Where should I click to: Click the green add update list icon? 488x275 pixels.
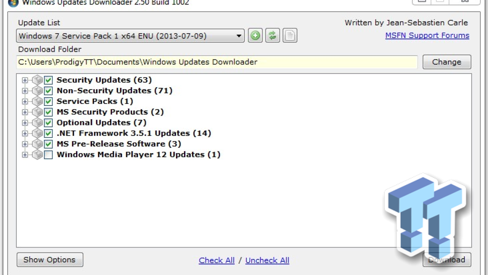point(255,36)
